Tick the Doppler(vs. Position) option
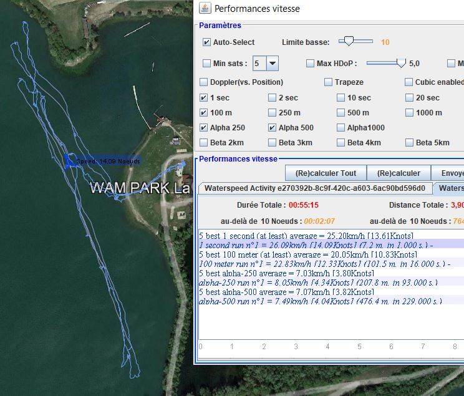464x396 pixels. (203, 82)
